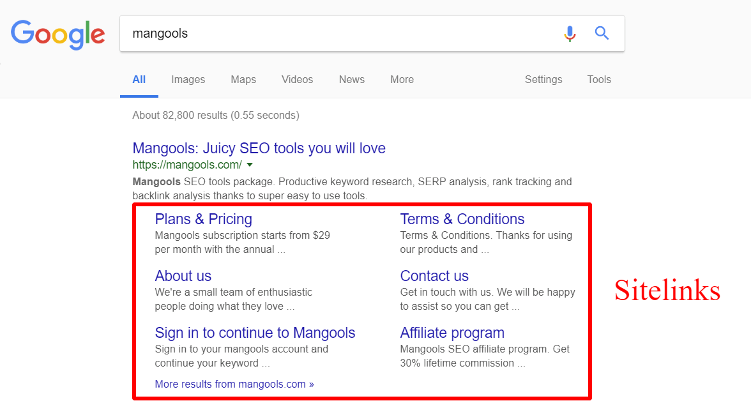Focus the search box containing mangools
The height and width of the screenshot is (410, 751).
(372, 33)
